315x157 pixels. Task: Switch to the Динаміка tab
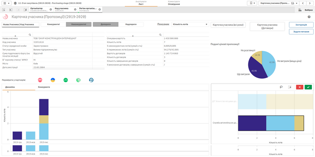coord(19,87)
